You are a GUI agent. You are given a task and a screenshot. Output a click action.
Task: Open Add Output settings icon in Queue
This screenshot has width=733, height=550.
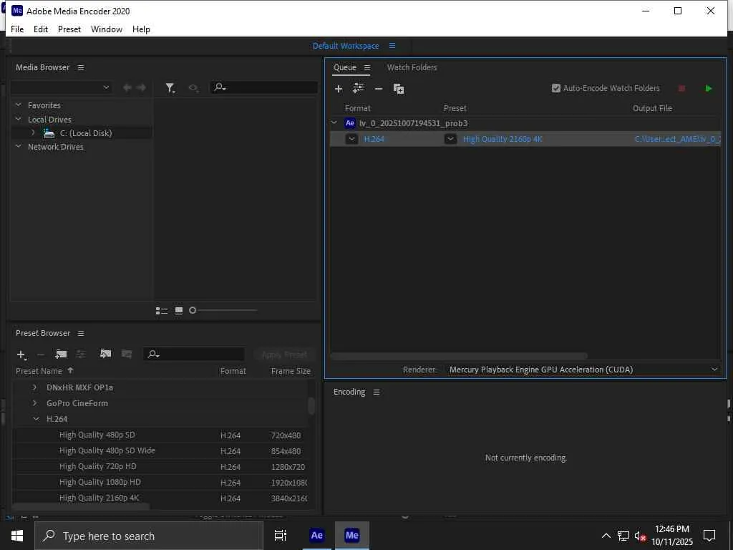359,88
